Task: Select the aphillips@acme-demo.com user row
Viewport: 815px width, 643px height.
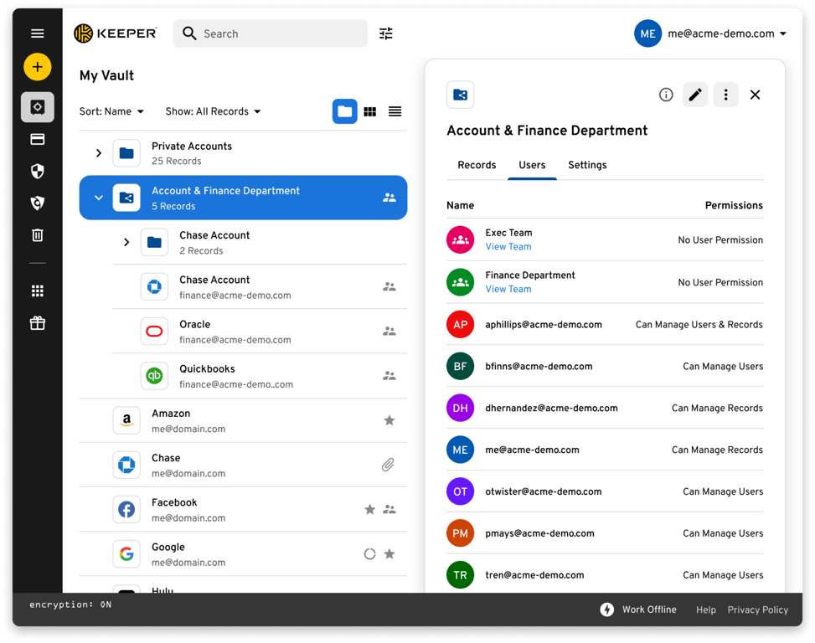Action: (605, 325)
